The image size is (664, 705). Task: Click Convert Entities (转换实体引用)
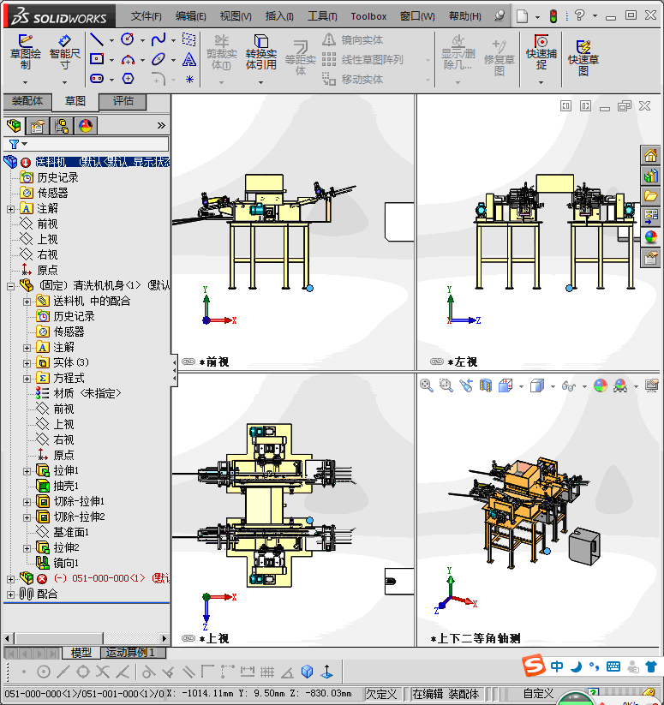click(261, 51)
